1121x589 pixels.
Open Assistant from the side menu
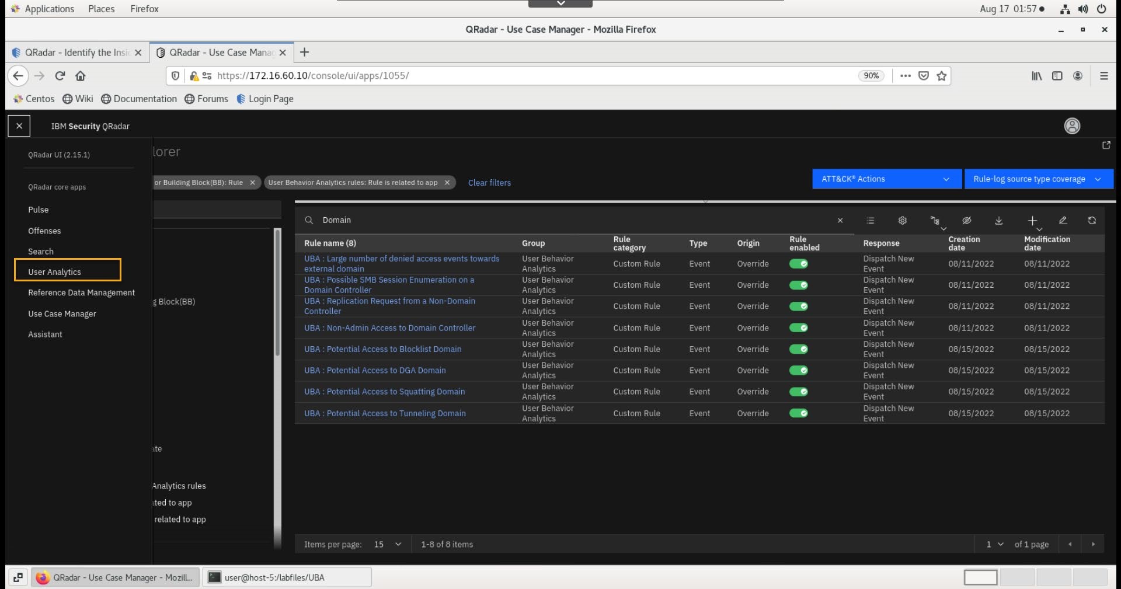pyautogui.click(x=45, y=334)
